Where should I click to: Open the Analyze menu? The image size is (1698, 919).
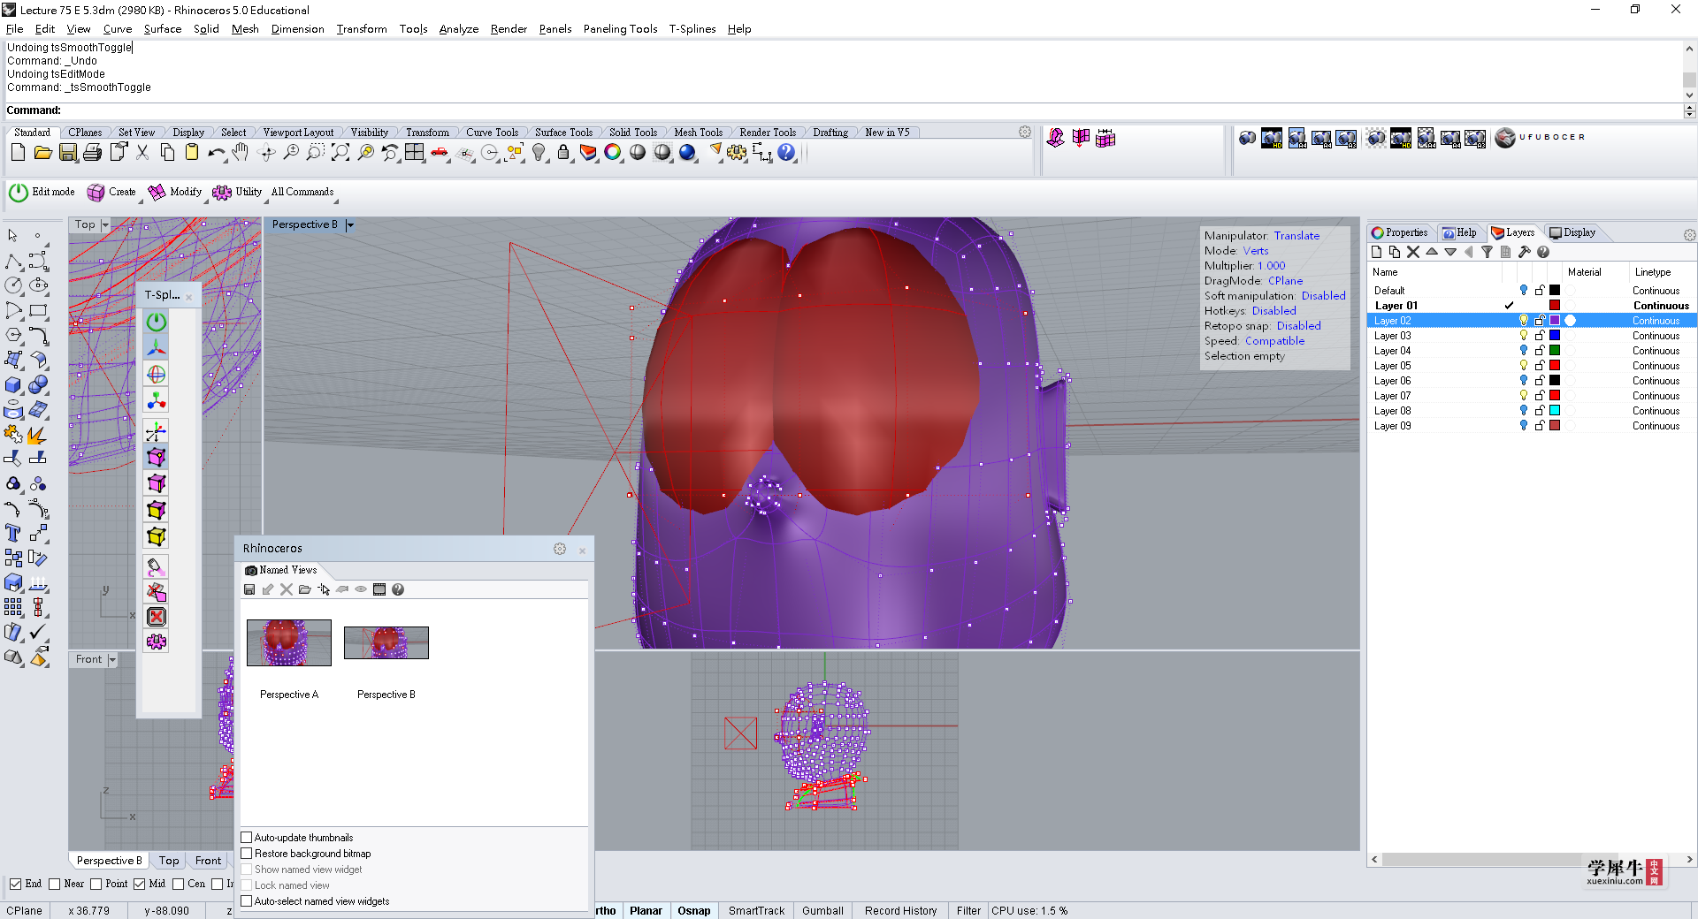(x=458, y=29)
